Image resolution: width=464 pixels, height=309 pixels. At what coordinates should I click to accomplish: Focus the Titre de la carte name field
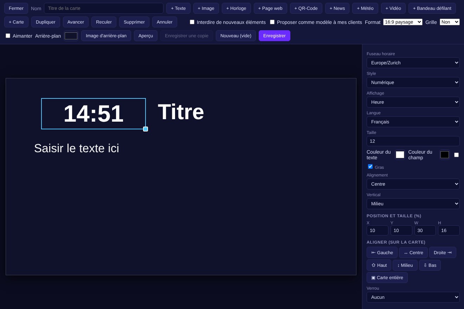click(104, 8)
